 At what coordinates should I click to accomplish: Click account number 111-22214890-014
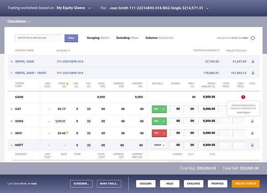coord(70,61)
